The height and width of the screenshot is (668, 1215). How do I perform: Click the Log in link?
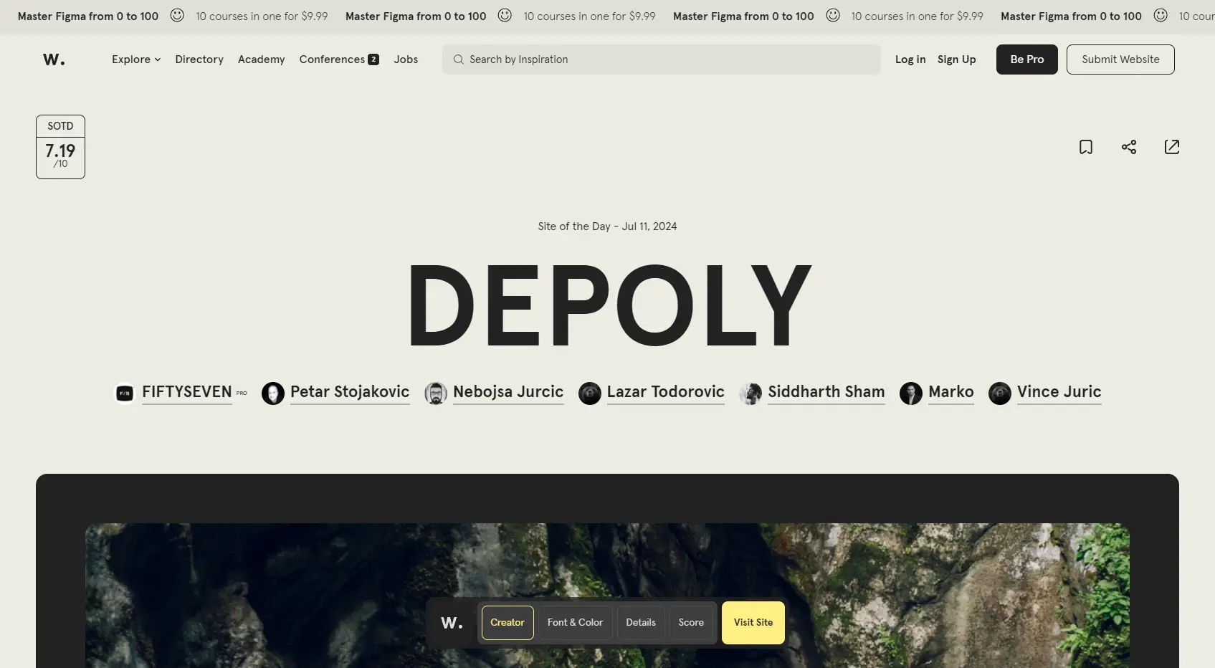[x=910, y=59]
